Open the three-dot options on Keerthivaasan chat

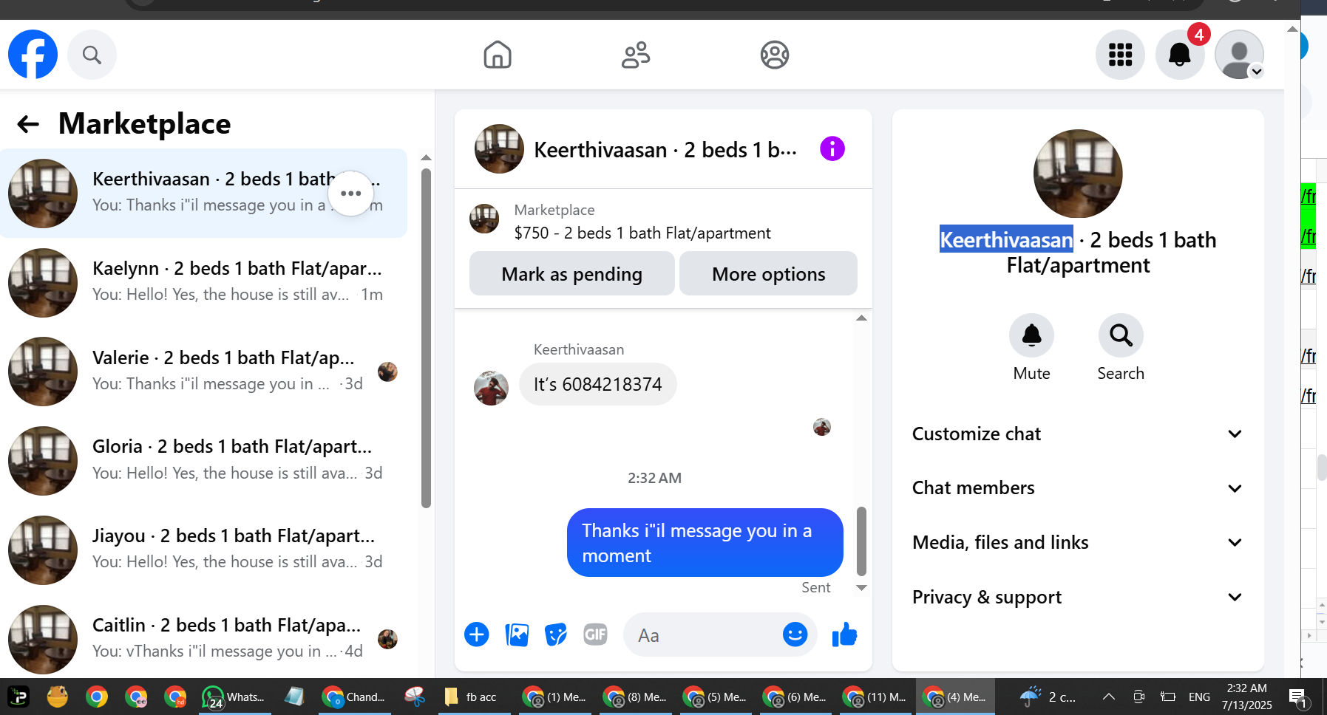(350, 194)
